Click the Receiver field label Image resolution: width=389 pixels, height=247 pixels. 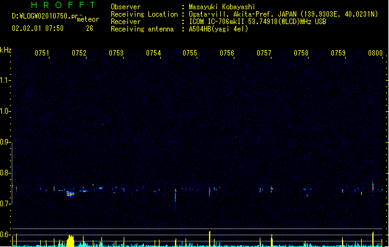[126, 22]
